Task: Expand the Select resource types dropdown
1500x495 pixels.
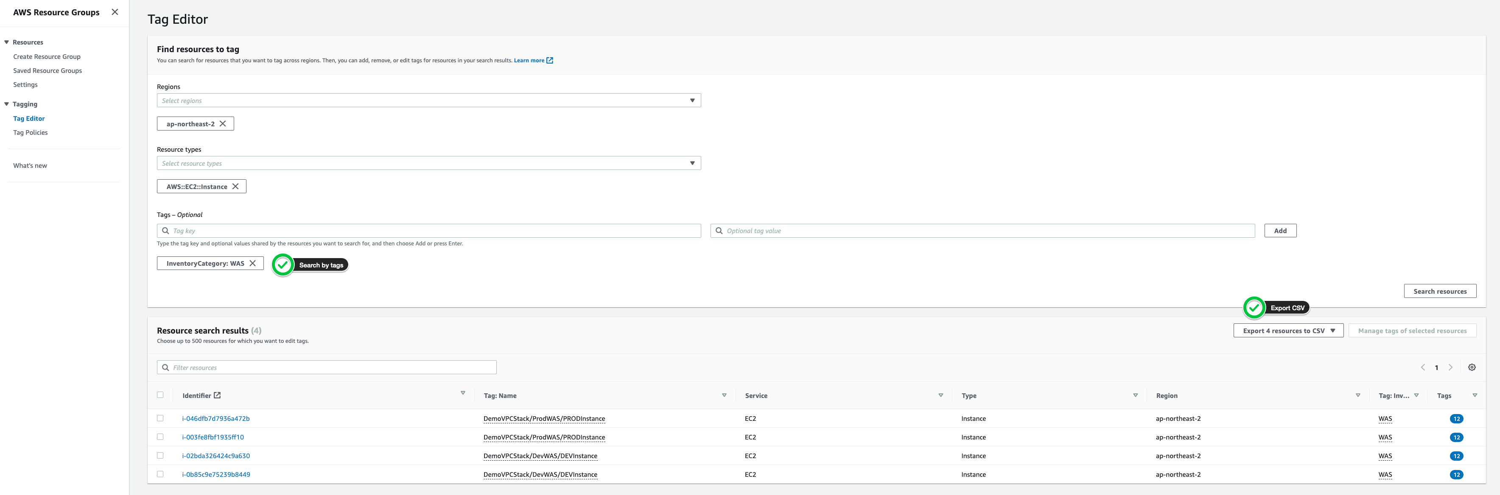Action: click(x=428, y=164)
